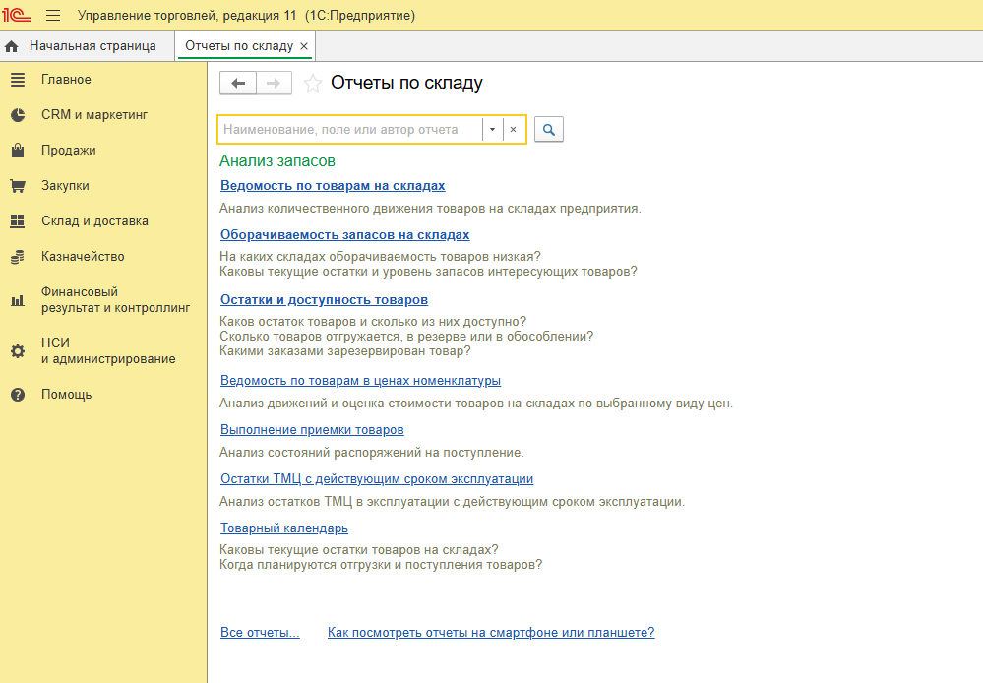Close the Отчеты по складу tab
This screenshot has width=983, height=683.
click(304, 46)
